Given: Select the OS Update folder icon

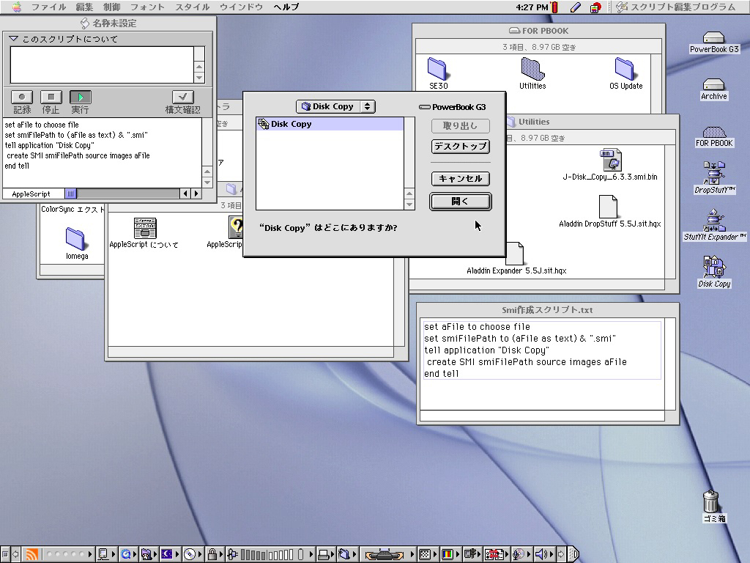Looking at the screenshot, I should click(625, 70).
